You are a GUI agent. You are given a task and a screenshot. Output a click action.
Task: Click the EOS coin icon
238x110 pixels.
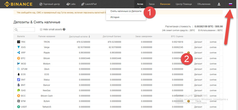pos(19,74)
